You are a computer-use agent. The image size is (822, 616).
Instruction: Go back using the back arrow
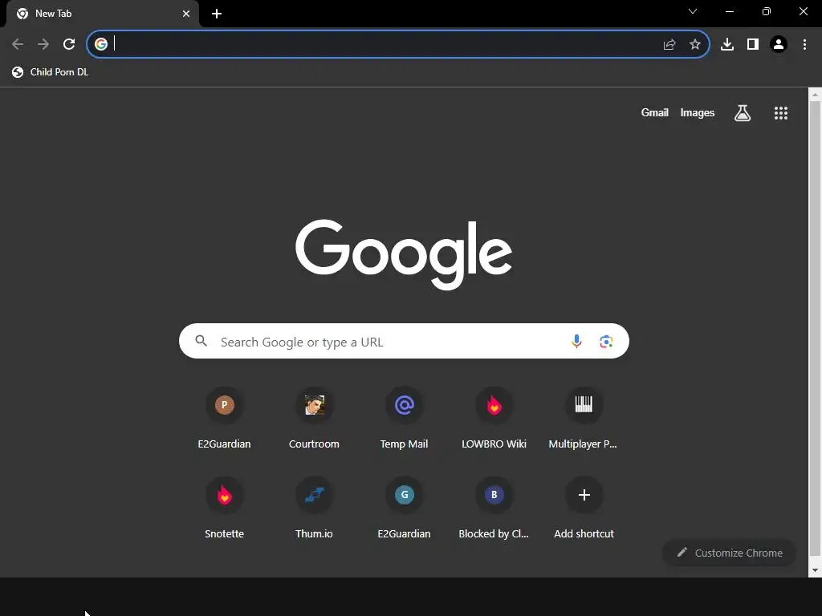point(18,44)
